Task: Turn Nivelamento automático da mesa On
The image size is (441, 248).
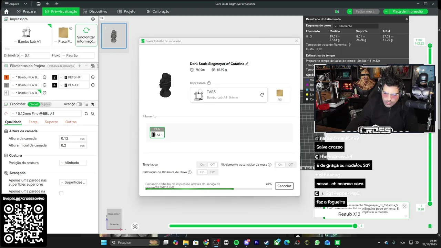Action: tap(280, 165)
